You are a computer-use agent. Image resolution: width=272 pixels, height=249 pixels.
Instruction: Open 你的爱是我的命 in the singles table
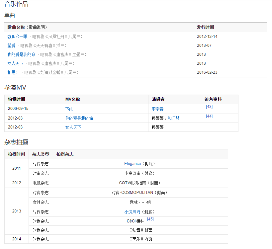tap(21, 54)
